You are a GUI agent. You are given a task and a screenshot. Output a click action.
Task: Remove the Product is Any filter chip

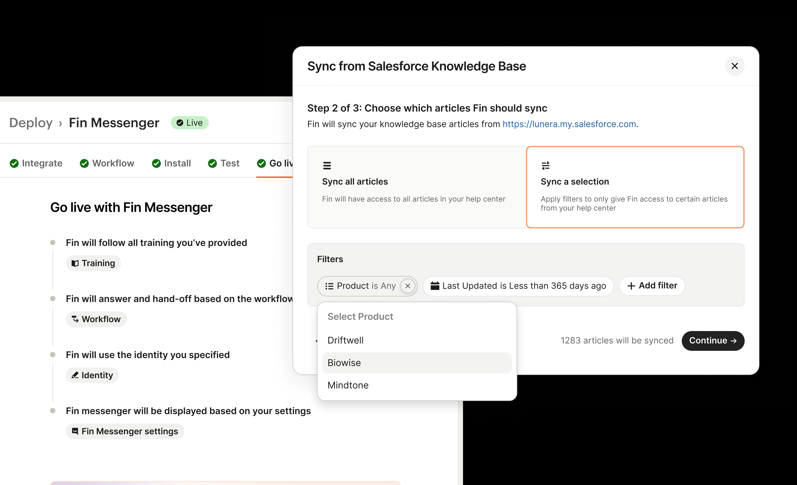pos(408,286)
